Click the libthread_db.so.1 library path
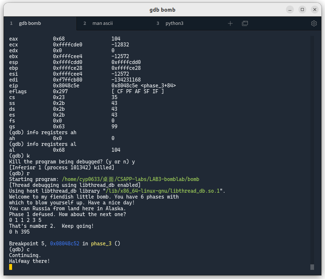Screen dimensions: 325x279 coord(163,191)
